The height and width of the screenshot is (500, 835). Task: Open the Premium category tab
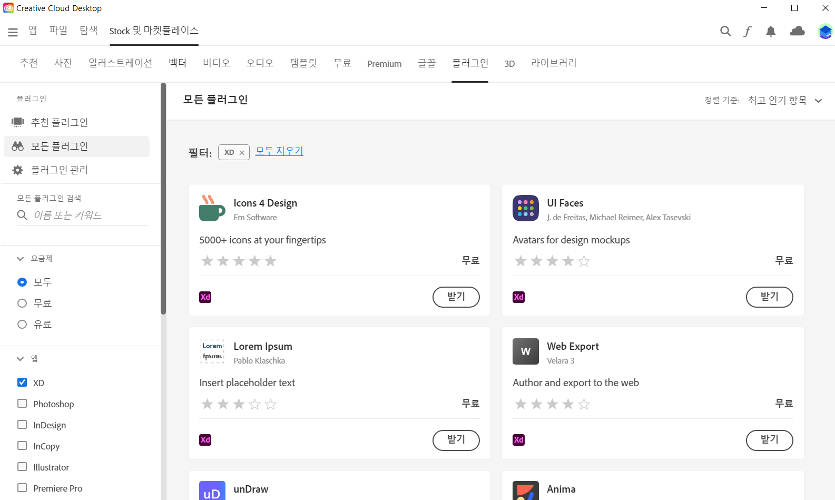click(x=385, y=64)
